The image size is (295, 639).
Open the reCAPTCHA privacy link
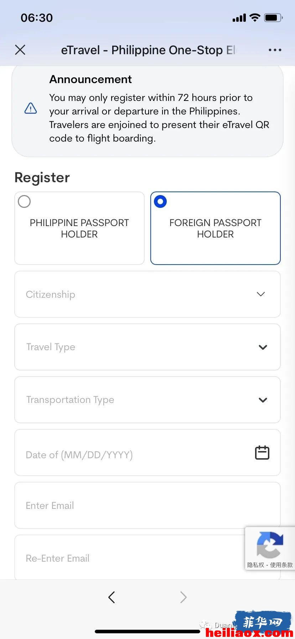[x=255, y=565]
